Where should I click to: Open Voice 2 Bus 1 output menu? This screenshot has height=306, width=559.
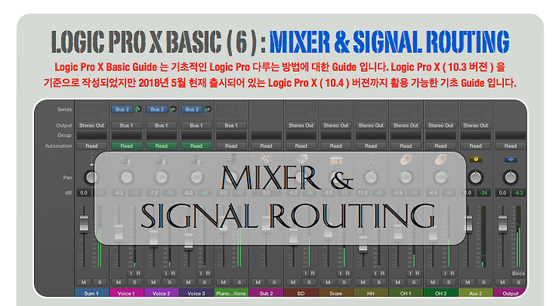point(161,125)
